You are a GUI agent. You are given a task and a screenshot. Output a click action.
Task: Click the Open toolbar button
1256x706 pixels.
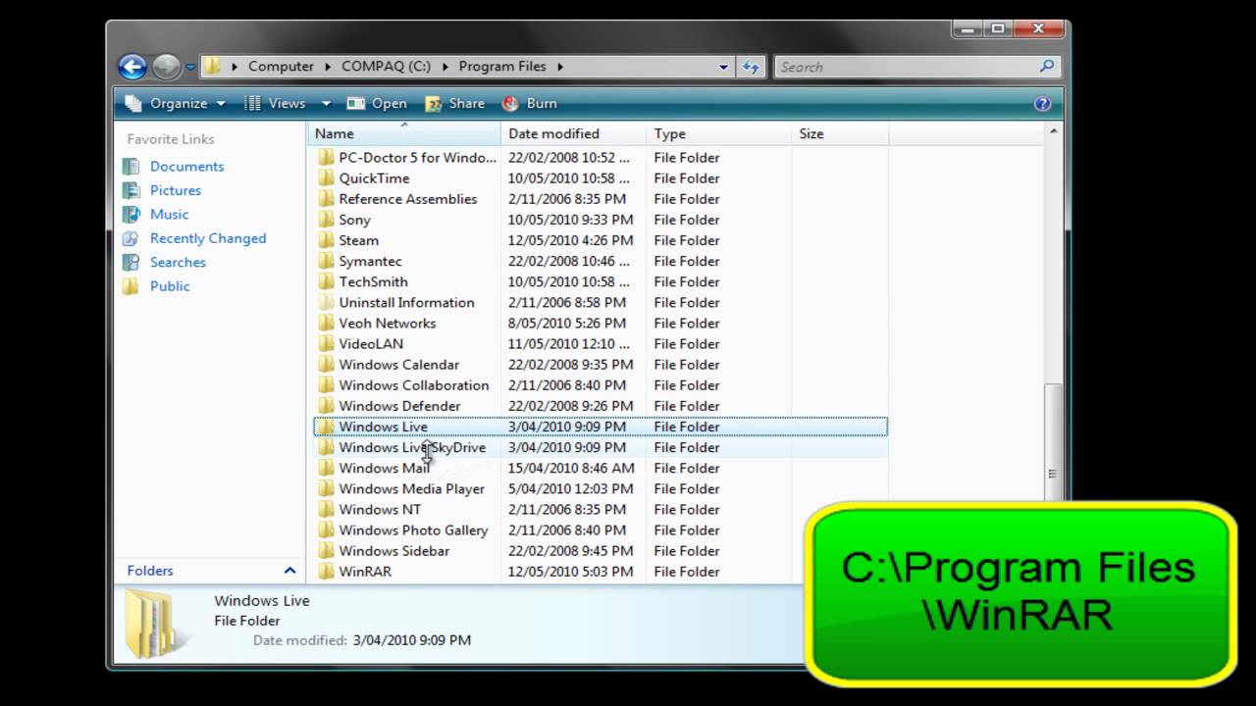point(377,103)
